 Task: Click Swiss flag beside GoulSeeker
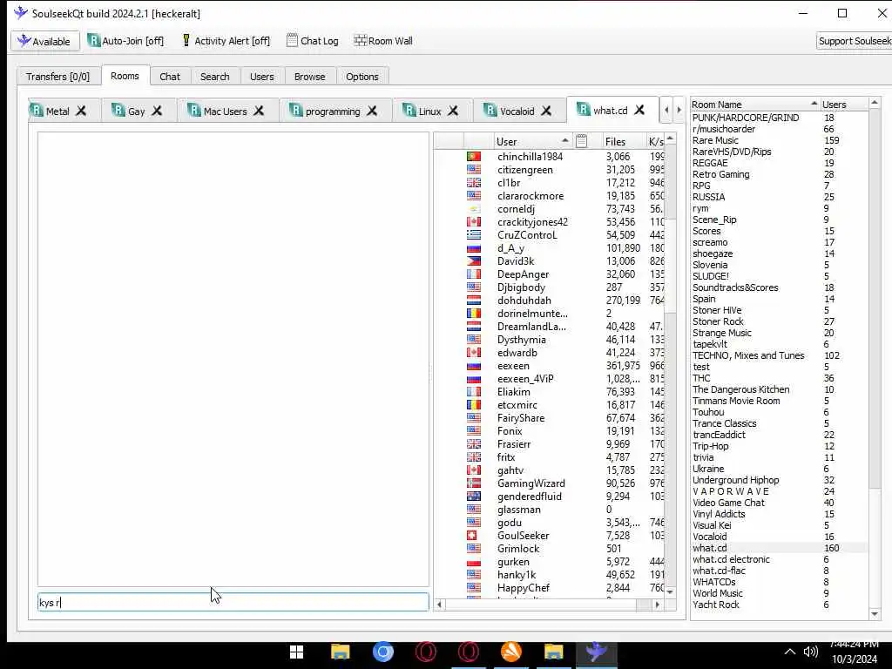click(471, 536)
